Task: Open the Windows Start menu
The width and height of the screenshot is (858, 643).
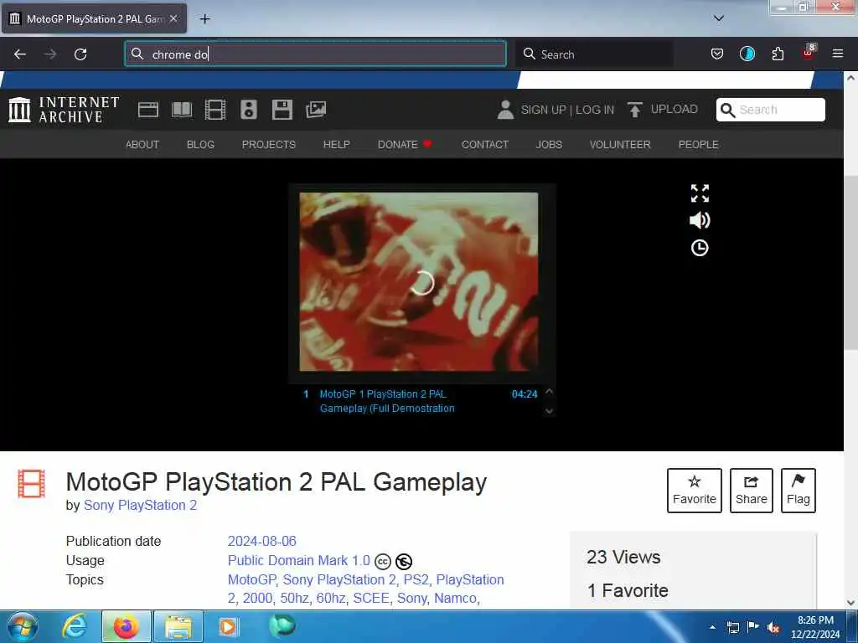Action: click(x=22, y=626)
